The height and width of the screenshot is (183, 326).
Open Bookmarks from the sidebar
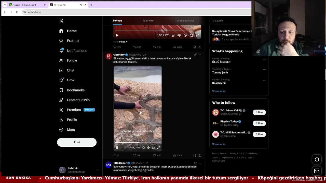coord(72,90)
